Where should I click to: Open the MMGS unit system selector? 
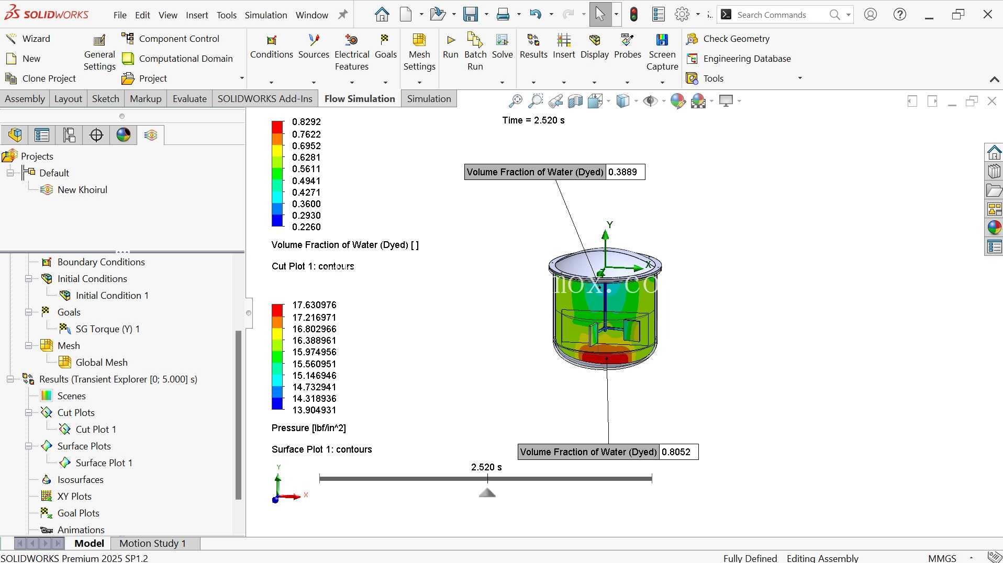[x=942, y=558]
